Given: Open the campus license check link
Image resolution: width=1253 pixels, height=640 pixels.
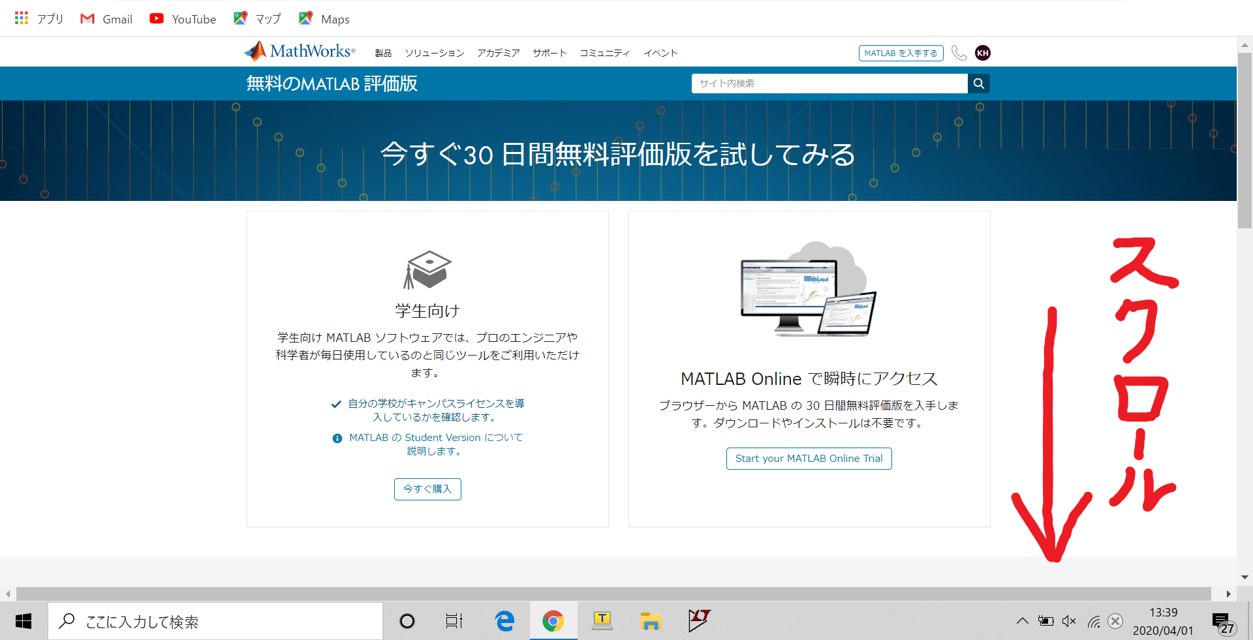Looking at the screenshot, I should click(435, 410).
